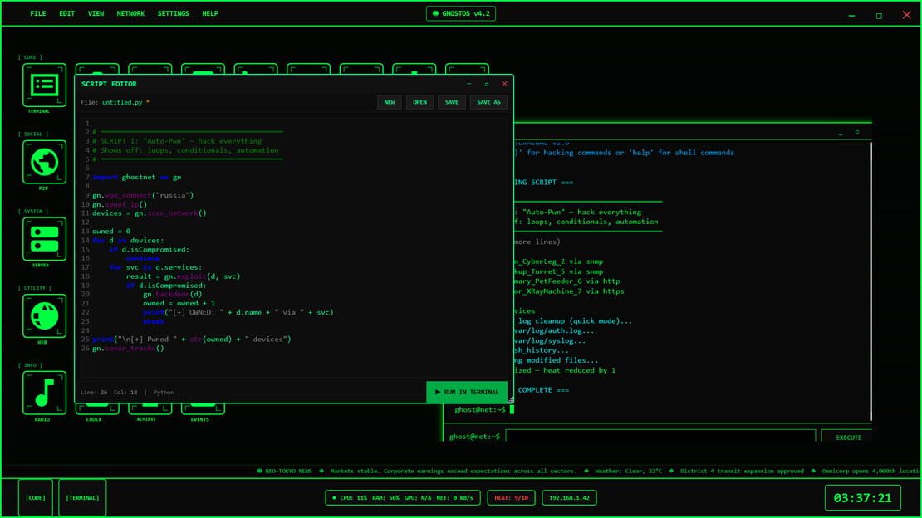Viewport: 922px width, 518px height.
Task: Maximize the Script Editor window
Action: pyautogui.click(x=487, y=84)
